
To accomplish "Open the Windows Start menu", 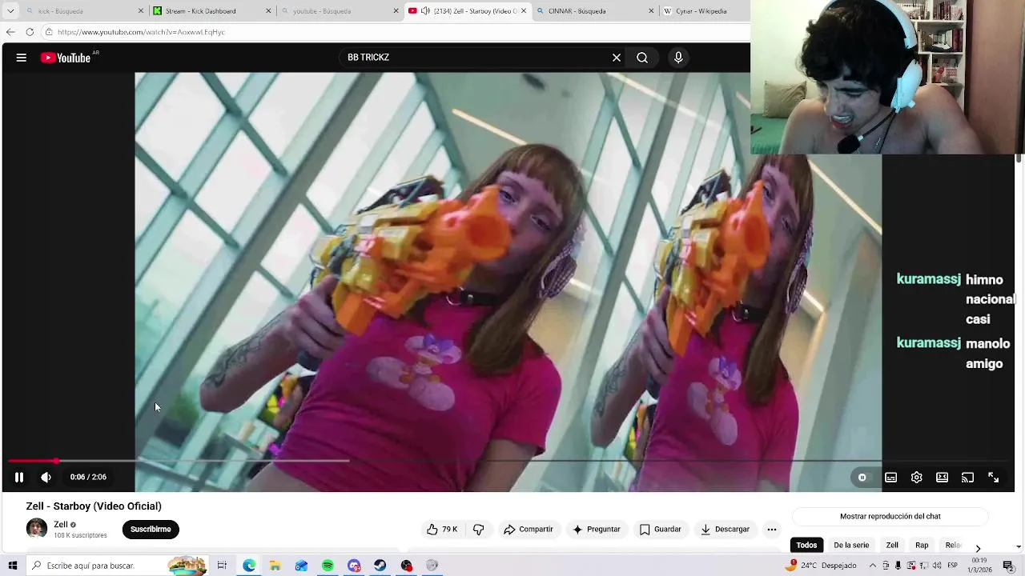I will pos(12,566).
